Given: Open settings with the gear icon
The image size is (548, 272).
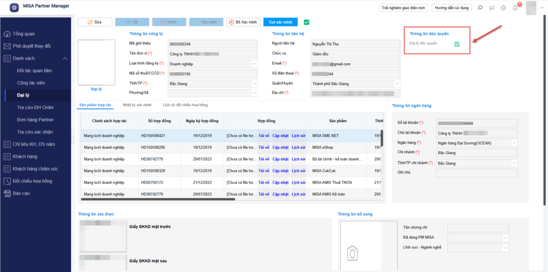Looking at the screenshot, I should pos(504,7).
